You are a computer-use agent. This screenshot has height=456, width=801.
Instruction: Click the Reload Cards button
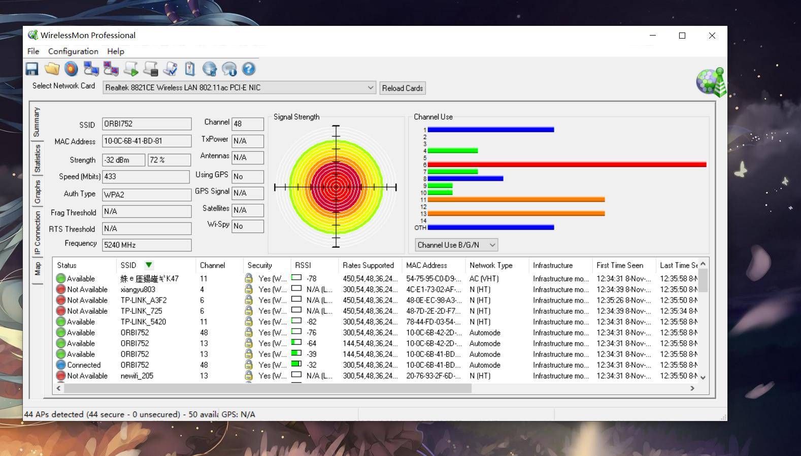pos(403,88)
